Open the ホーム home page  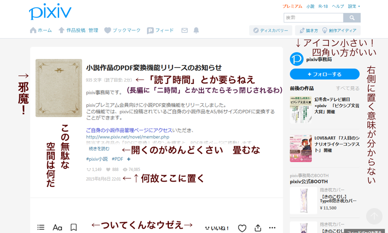tap(41, 31)
